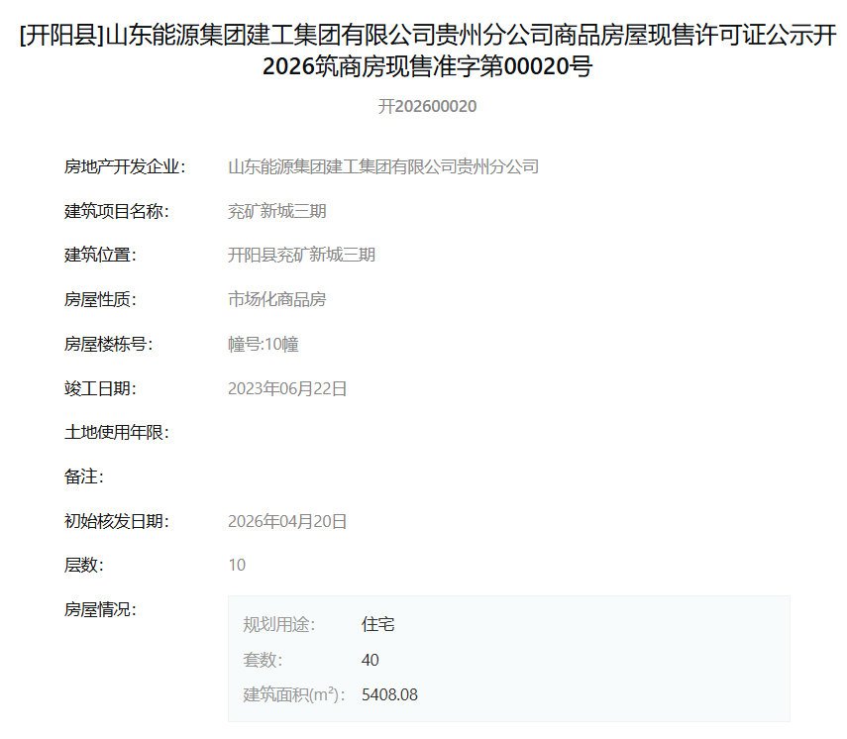Viewport: 847px width, 739px height.
Task: Click the building number 幢号:10幢 value
Action: [x=264, y=344]
